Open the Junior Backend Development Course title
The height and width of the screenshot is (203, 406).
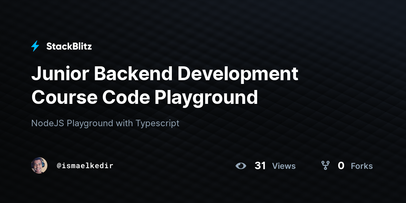(x=165, y=74)
